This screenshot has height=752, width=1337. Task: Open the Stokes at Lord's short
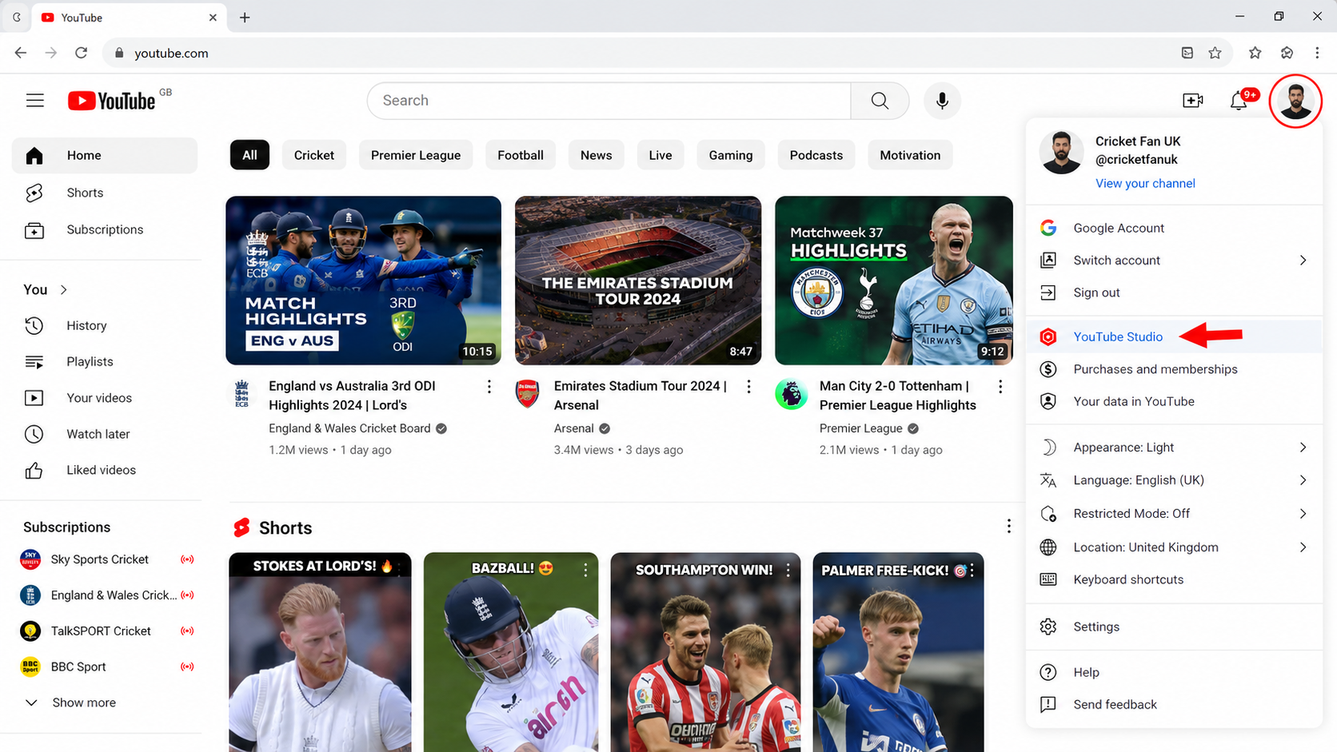(320, 652)
